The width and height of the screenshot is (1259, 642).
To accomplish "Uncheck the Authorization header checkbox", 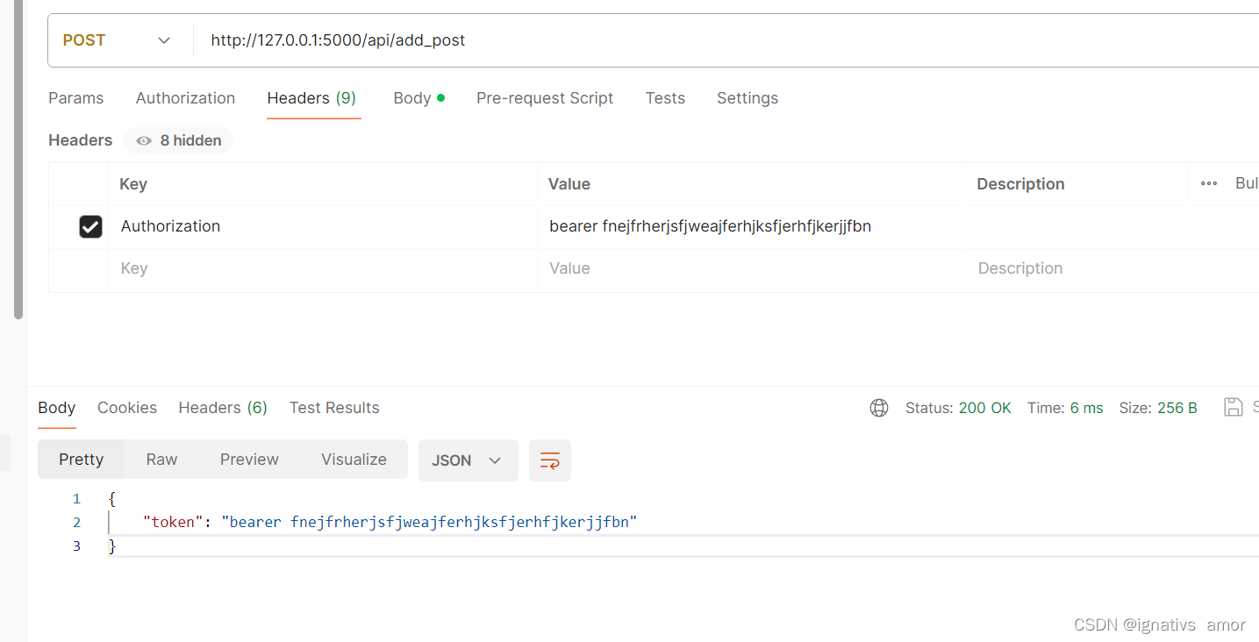I will click(90, 227).
